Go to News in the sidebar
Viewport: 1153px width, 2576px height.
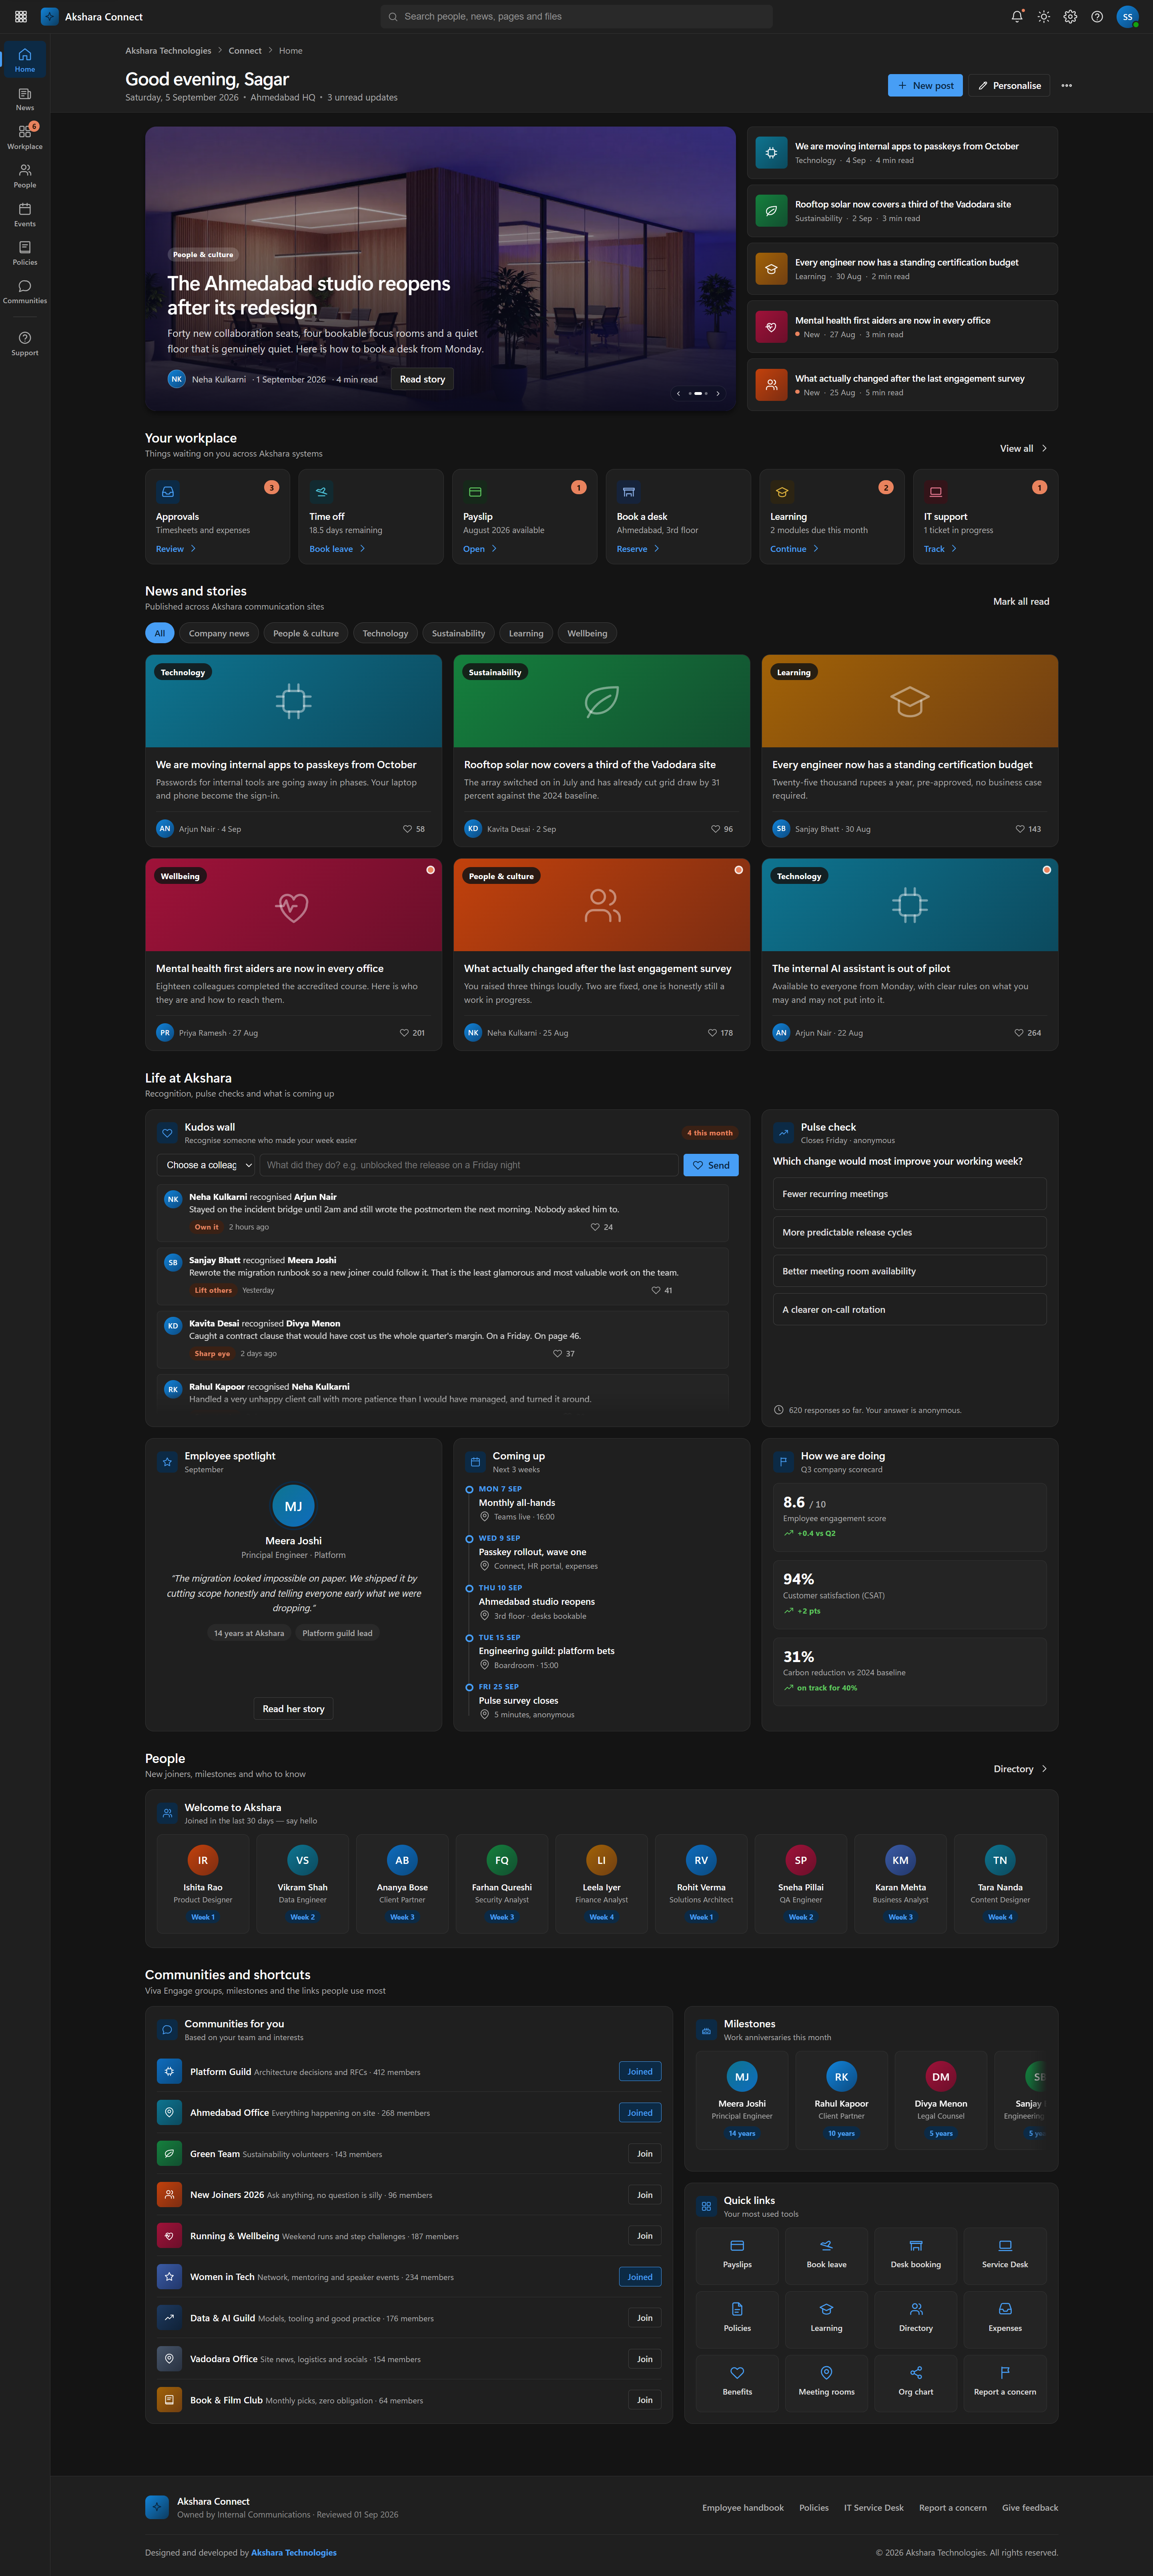tap(25, 99)
